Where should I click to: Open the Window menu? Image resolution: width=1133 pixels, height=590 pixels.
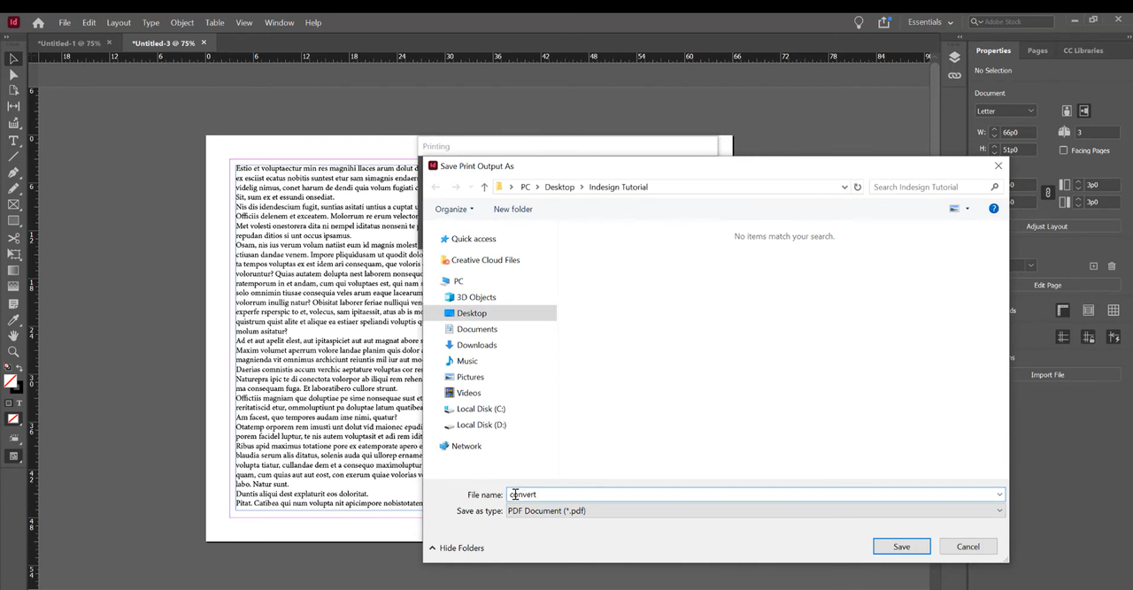pos(280,22)
